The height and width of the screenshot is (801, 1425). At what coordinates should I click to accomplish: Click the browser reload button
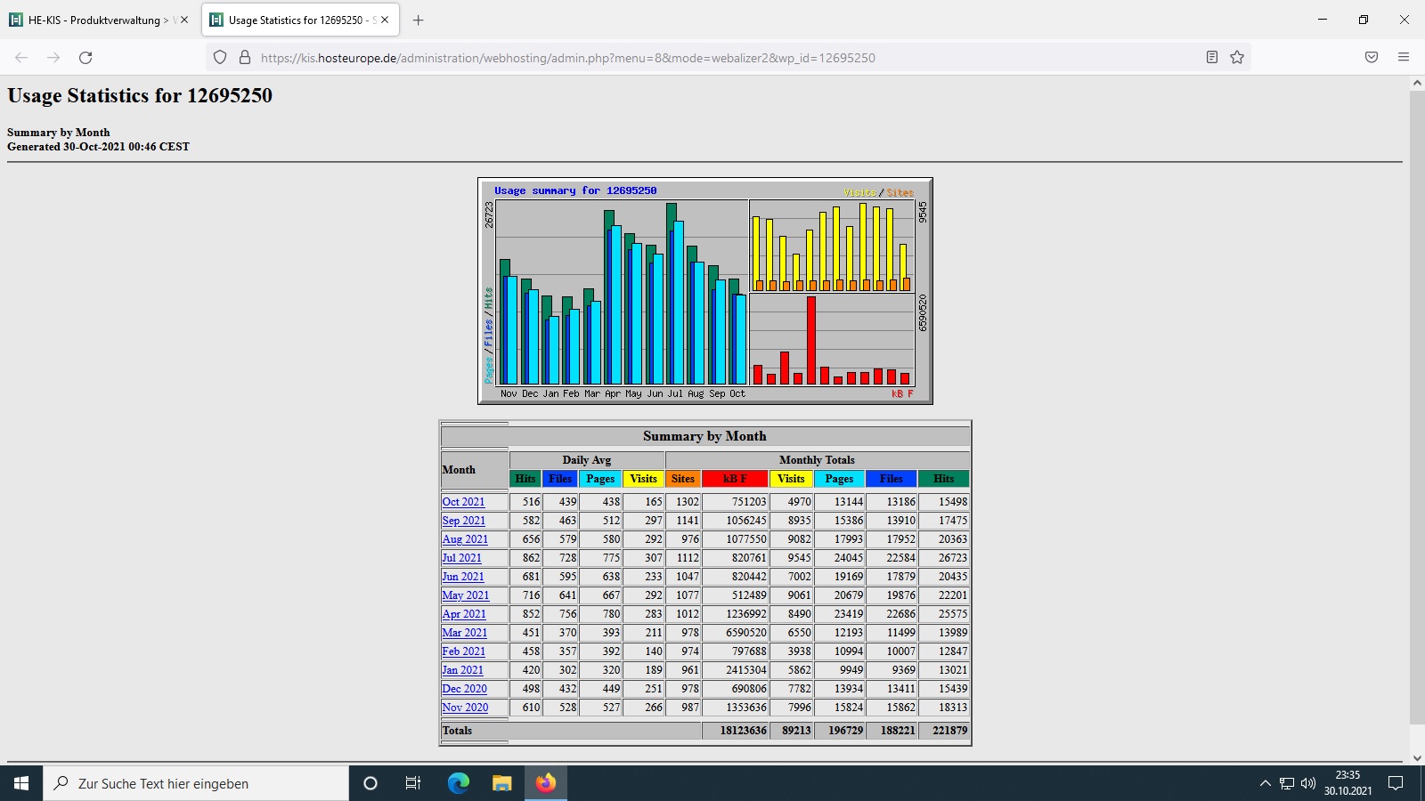(85, 58)
